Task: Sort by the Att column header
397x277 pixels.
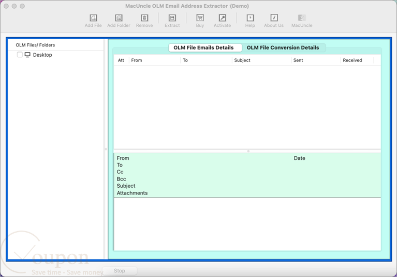Action: [121, 60]
